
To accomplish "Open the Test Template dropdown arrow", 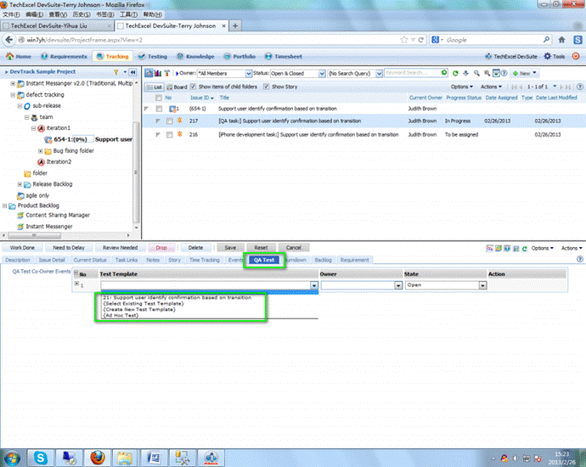I will coord(314,286).
